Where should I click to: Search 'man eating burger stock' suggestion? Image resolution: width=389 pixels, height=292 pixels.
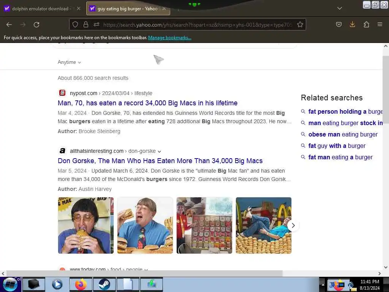click(x=345, y=123)
